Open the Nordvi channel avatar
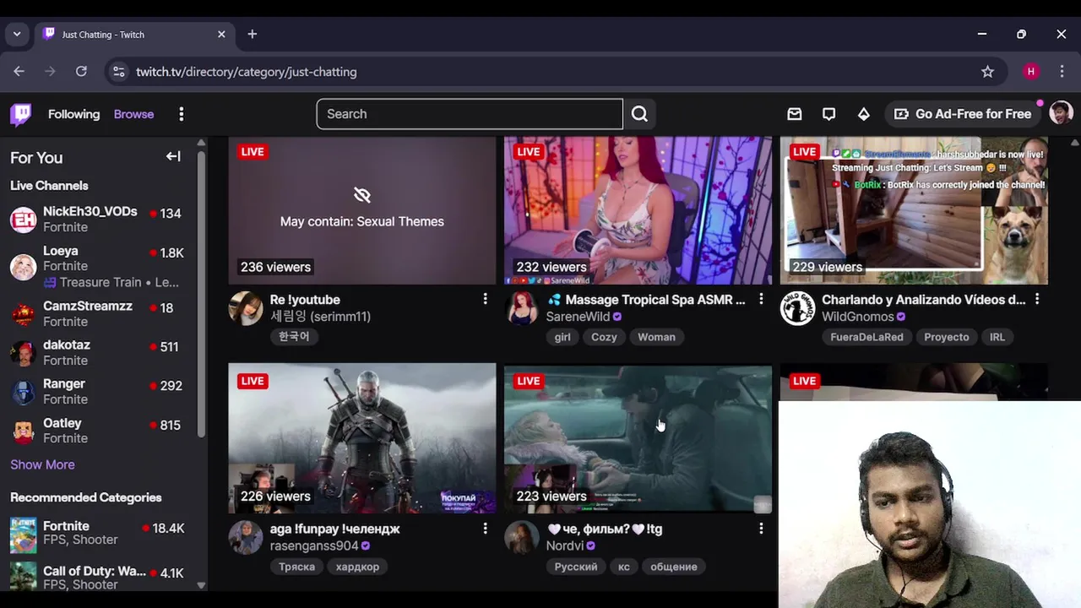 [522, 538]
